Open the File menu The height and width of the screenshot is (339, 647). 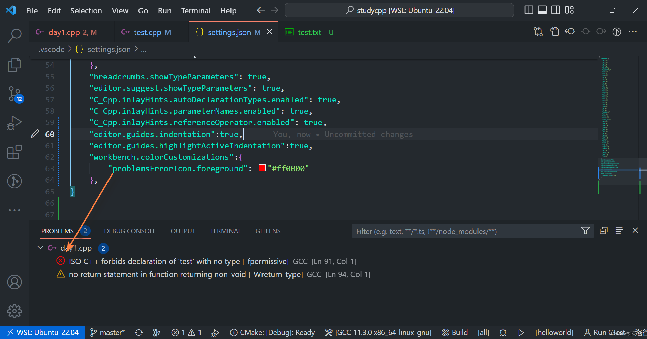tap(32, 11)
